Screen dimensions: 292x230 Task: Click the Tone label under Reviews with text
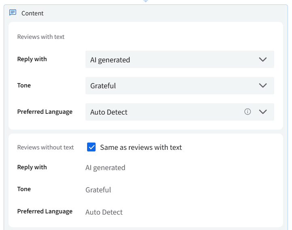[24, 85]
